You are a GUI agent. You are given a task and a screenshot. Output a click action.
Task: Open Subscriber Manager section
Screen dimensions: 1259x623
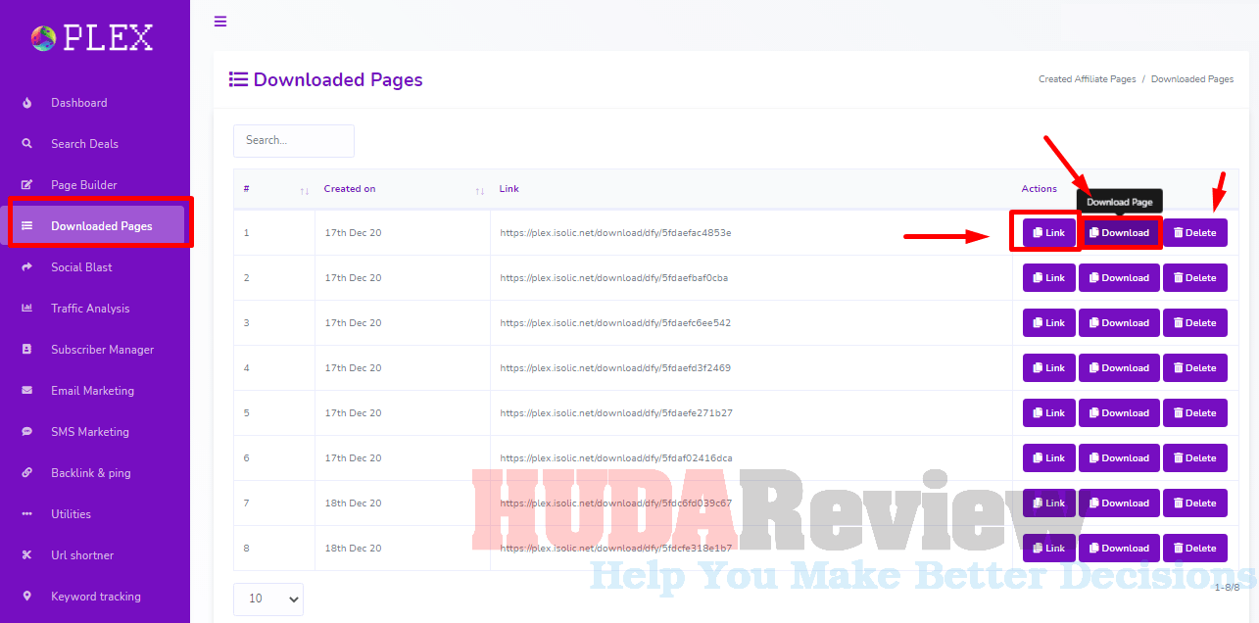click(x=103, y=350)
